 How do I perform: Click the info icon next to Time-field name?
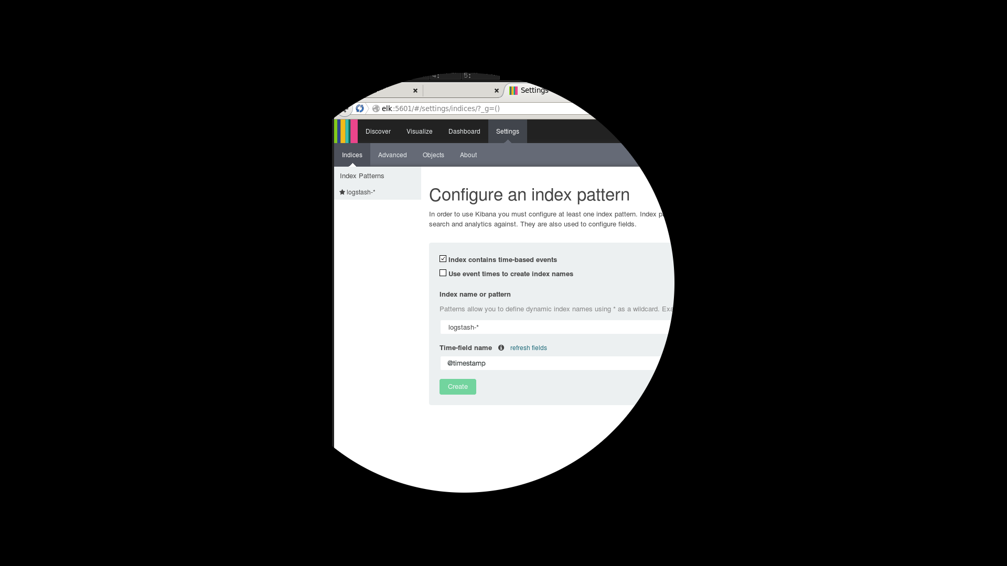[x=501, y=347]
